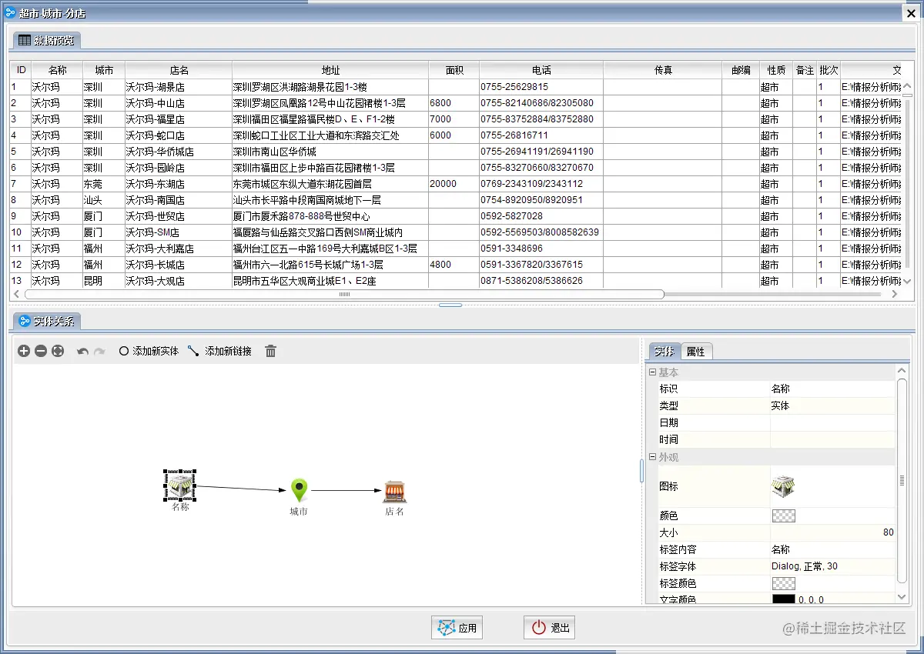Viewport: 924px width, 654px height.
Task: Click the 应用 apply button
Action: [457, 628]
